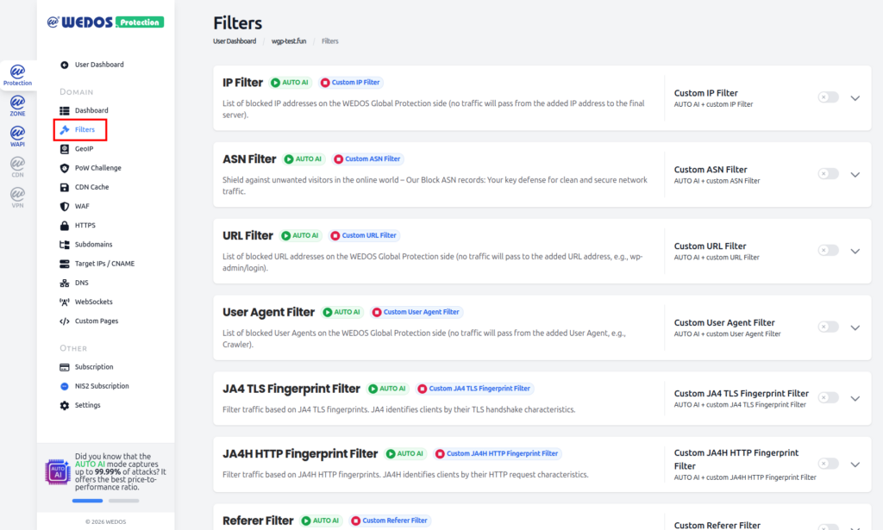Viewport: 883px width, 530px height.
Task: Click the User Dashboard breadcrumb link
Action: [x=235, y=41]
